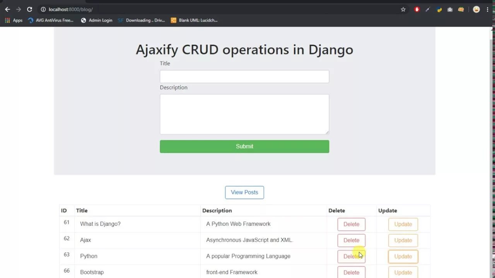Click the Title input field
495x278 pixels.
coord(244,76)
